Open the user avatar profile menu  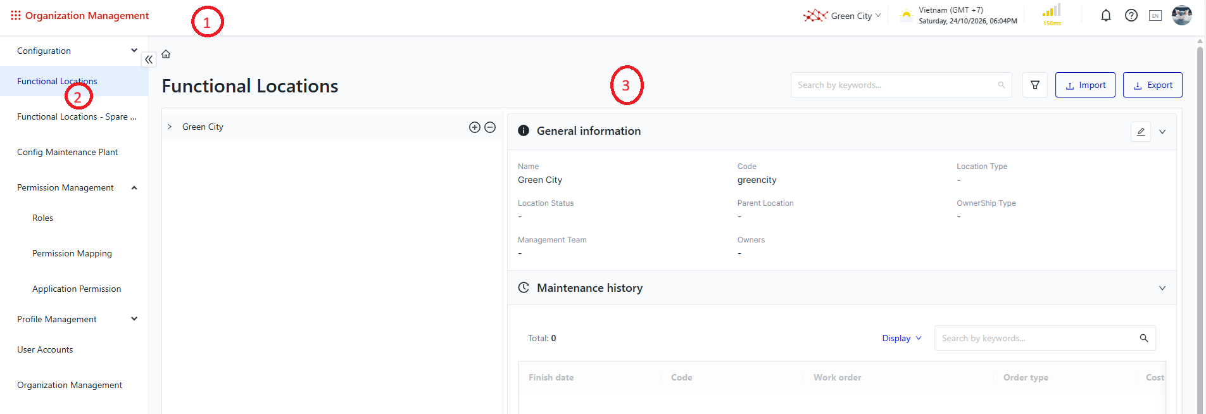click(1182, 15)
